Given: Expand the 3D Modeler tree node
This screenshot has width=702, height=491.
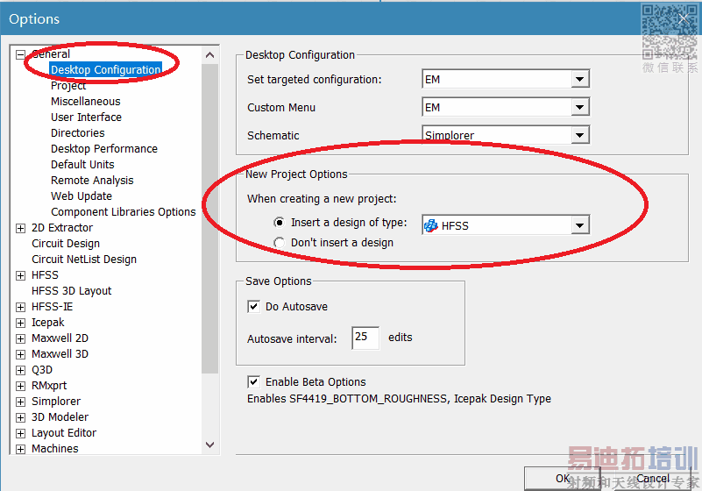Looking at the screenshot, I should coord(20,417).
